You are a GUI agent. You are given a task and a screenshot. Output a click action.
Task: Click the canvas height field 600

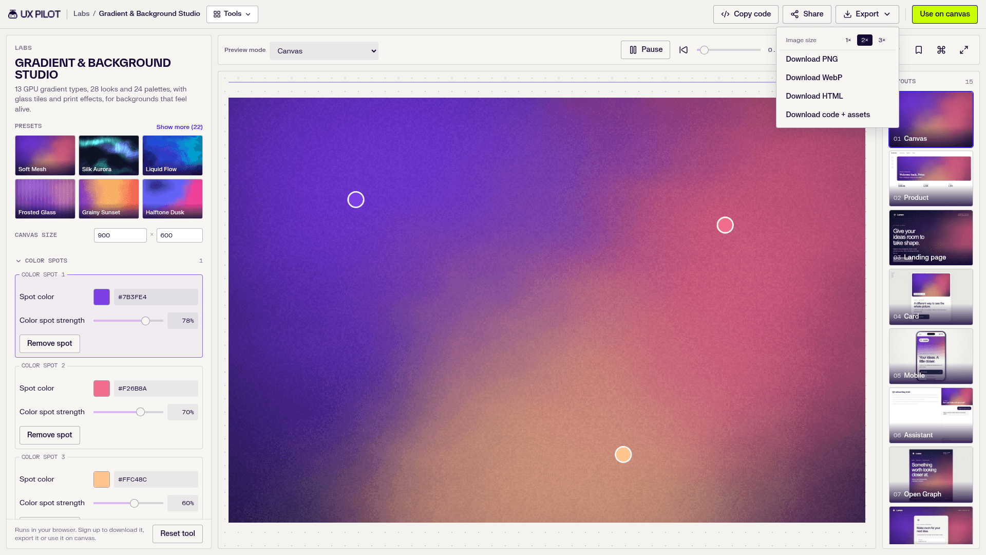(180, 235)
